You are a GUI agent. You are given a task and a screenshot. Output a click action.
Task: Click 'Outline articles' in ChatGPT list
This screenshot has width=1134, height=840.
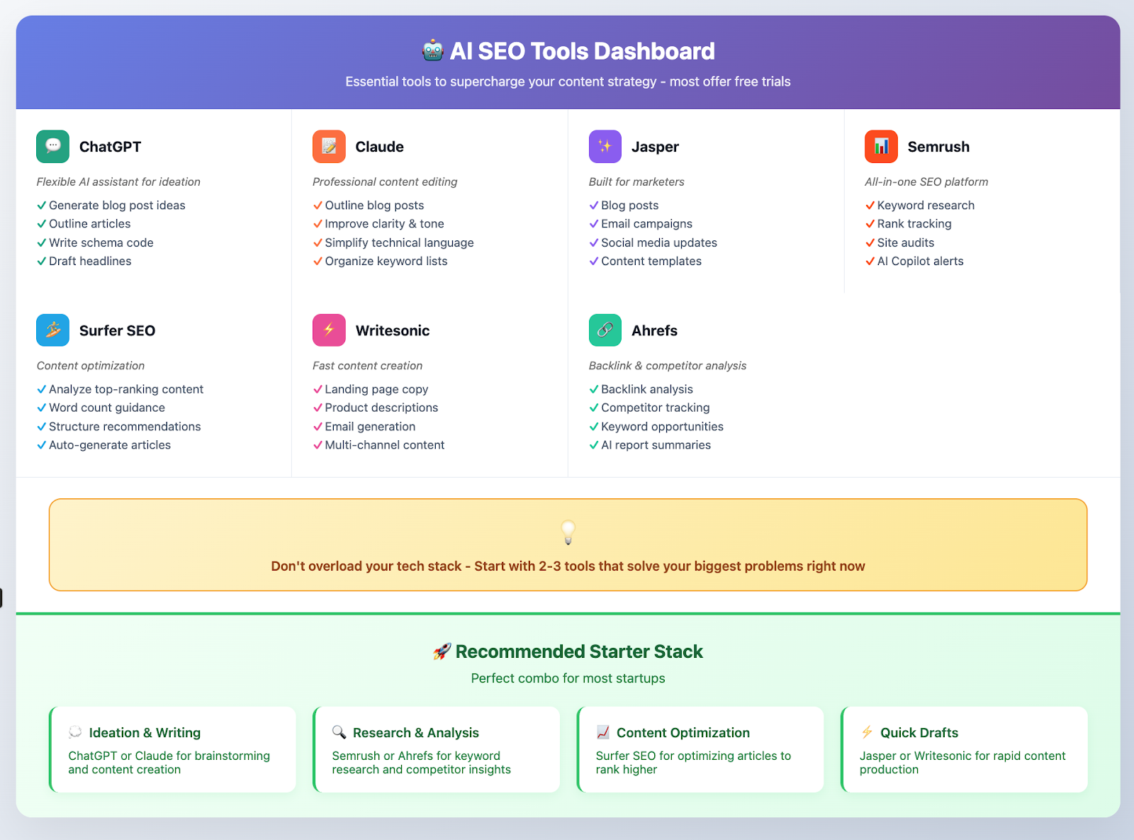tap(90, 224)
